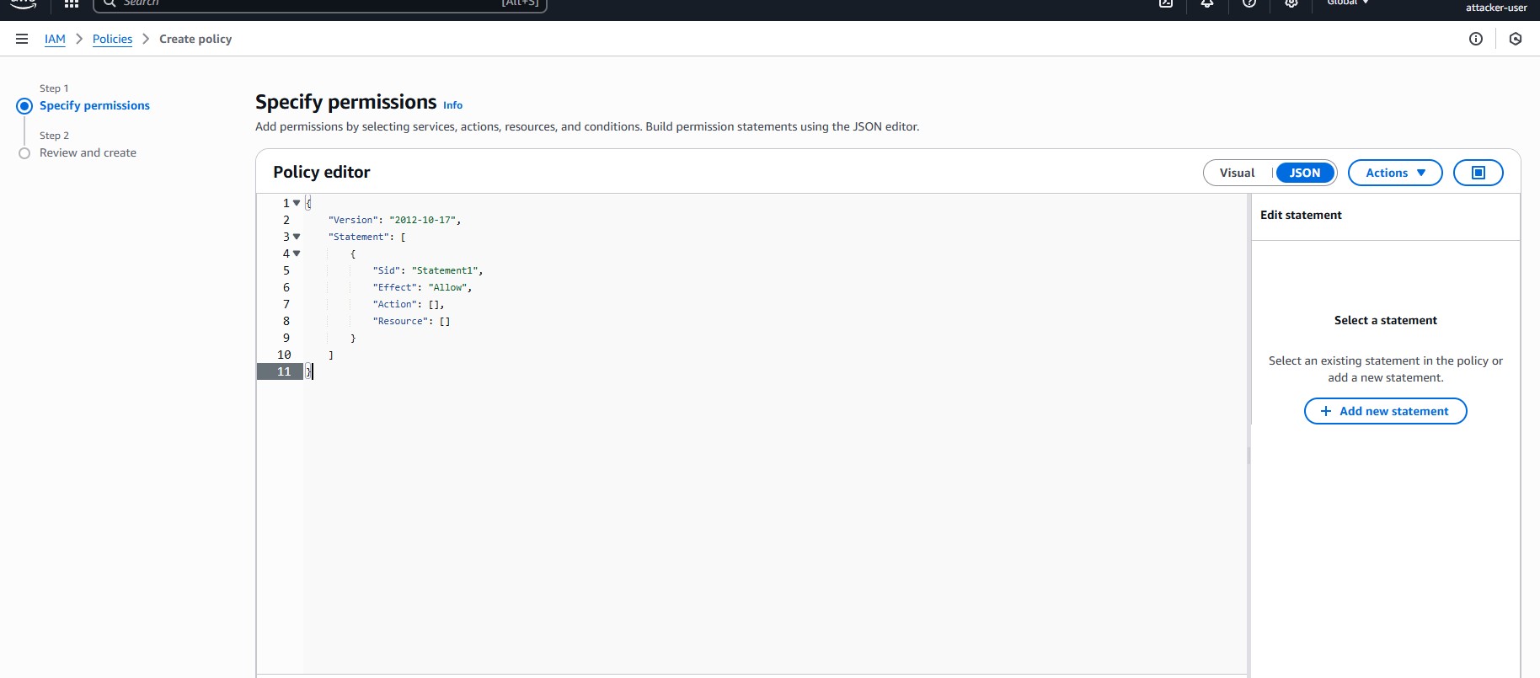This screenshot has width=1540, height=678.
Task: Collapse the Statement array on line 3
Action: pyautogui.click(x=297, y=237)
